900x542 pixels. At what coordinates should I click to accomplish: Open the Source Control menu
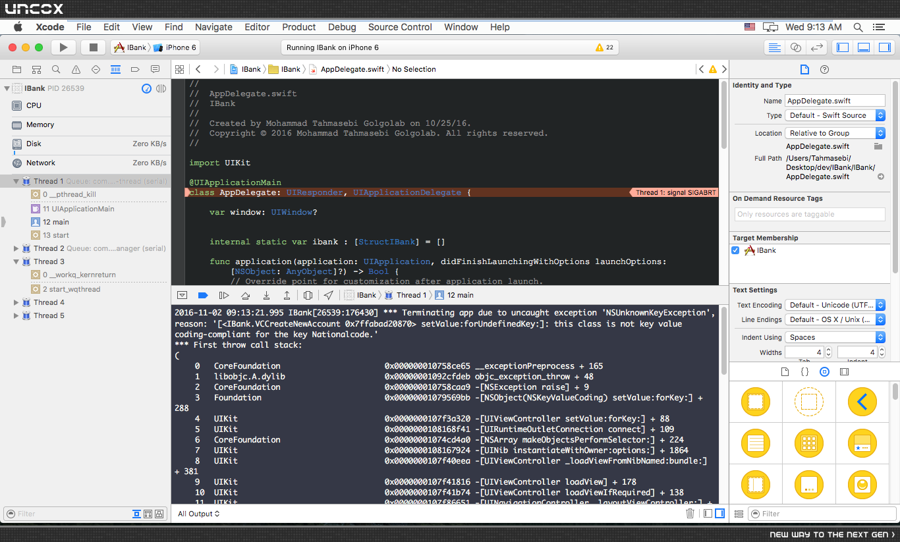click(x=400, y=27)
